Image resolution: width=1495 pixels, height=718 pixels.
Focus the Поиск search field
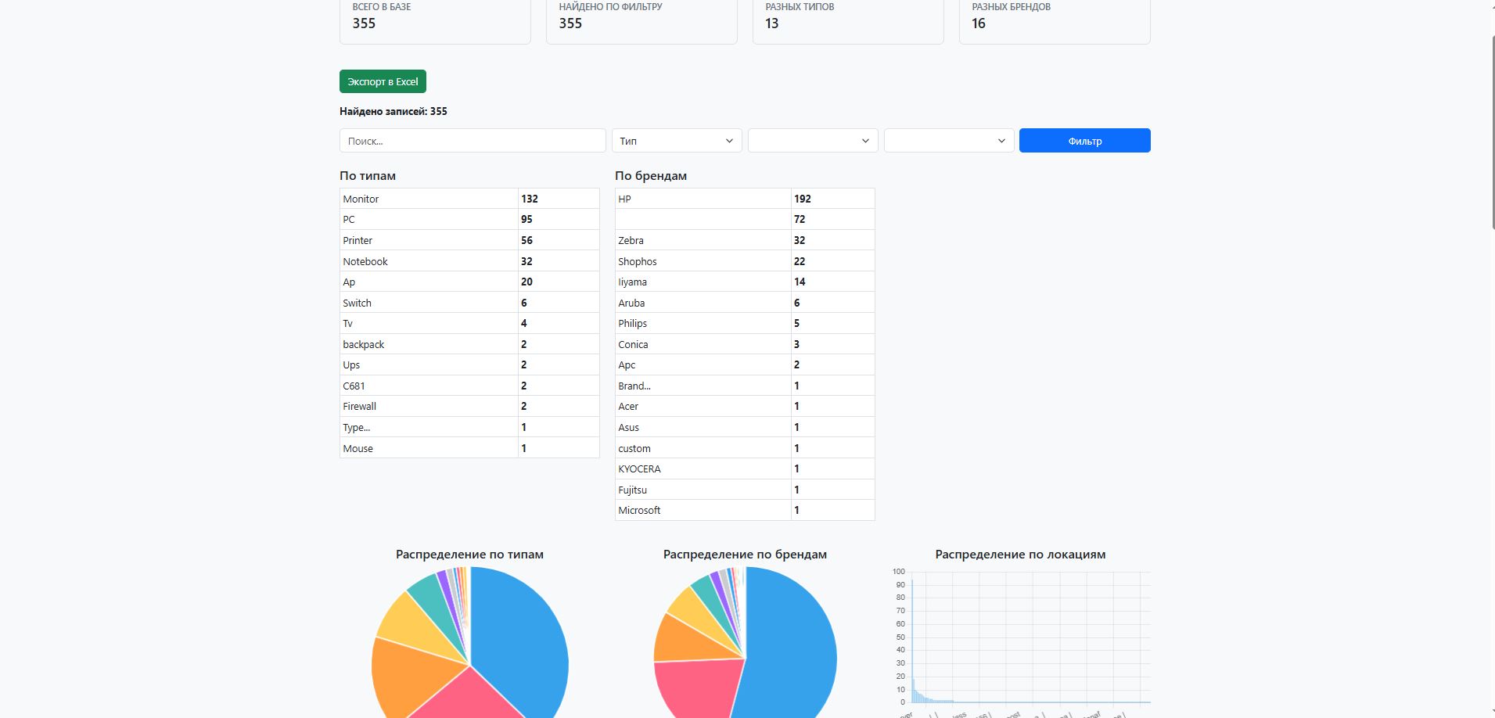(x=473, y=141)
